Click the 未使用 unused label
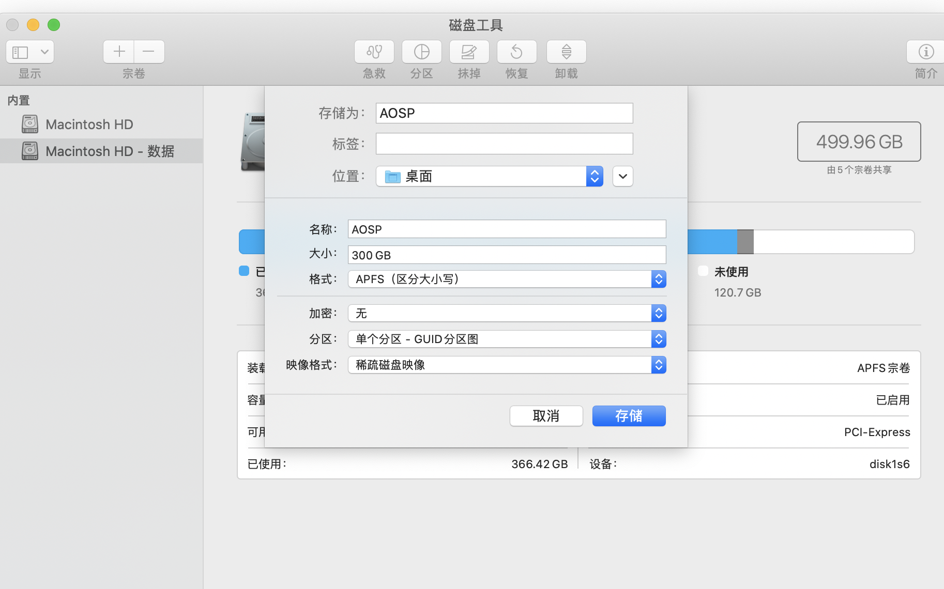 [x=731, y=272]
